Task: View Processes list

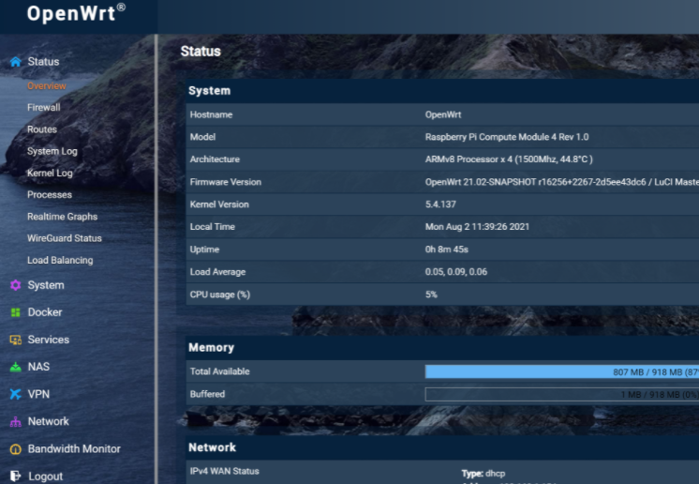Action: pos(49,195)
